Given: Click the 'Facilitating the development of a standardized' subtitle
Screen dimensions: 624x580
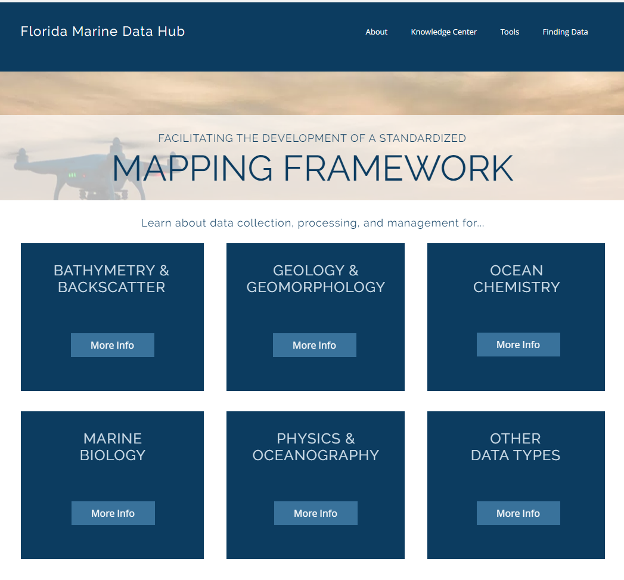Looking at the screenshot, I should [x=312, y=138].
